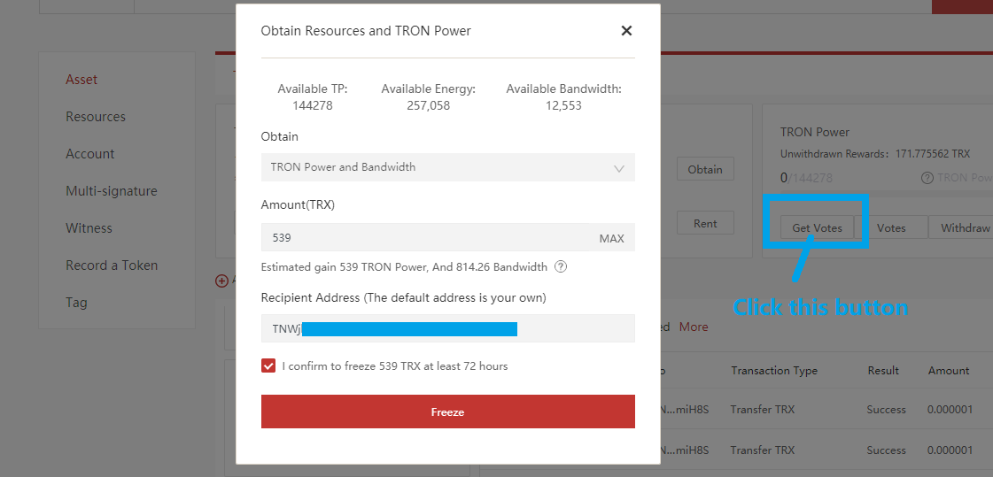Click the circled plus icon
This screenshot has height=477, width=993.
click(x=221, y=281)
